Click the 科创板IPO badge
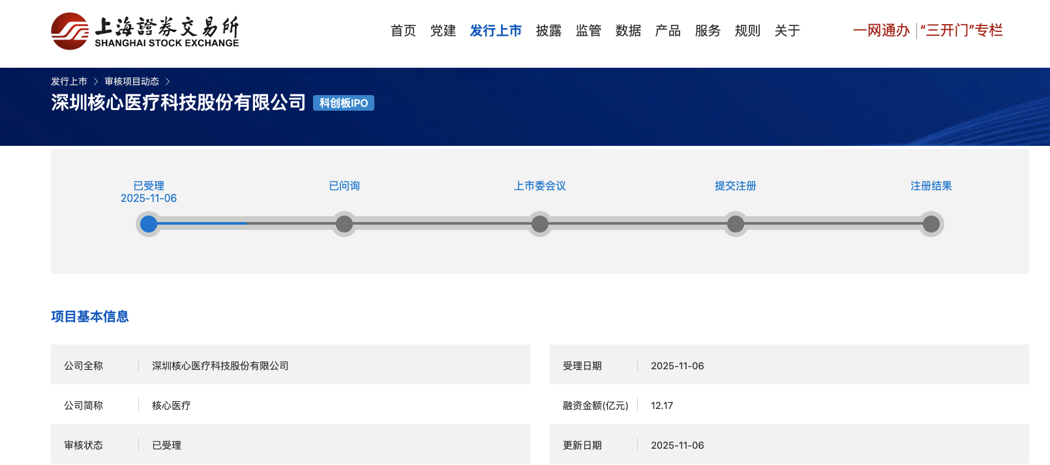 (x=344, y=103)
